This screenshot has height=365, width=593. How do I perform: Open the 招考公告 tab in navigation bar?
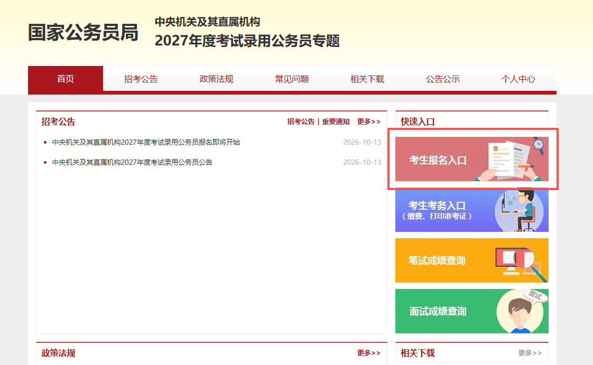[x=141, y=79]
